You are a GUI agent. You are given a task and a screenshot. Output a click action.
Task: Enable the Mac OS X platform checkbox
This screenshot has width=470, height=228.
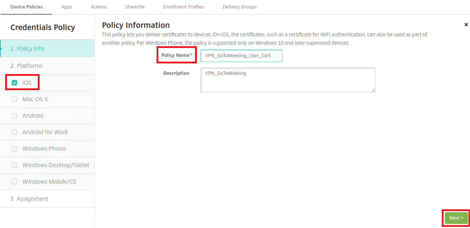point(15,99)
